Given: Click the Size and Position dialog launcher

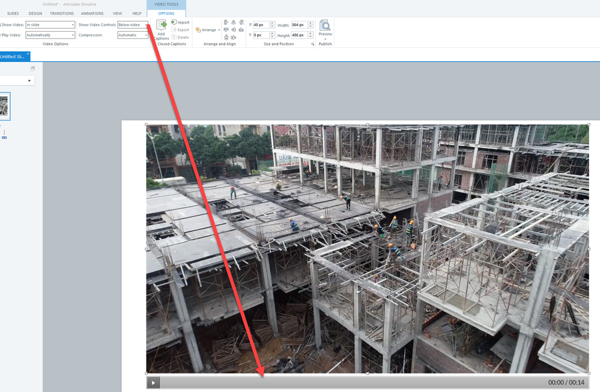Looking at the screenshot, I should click(313, 44).
